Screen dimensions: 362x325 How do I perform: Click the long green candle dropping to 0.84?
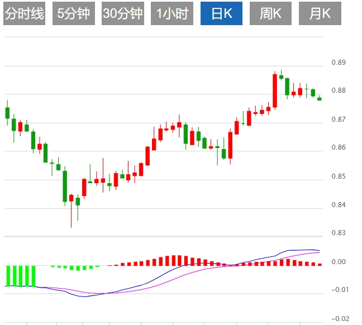coord(65,186)
